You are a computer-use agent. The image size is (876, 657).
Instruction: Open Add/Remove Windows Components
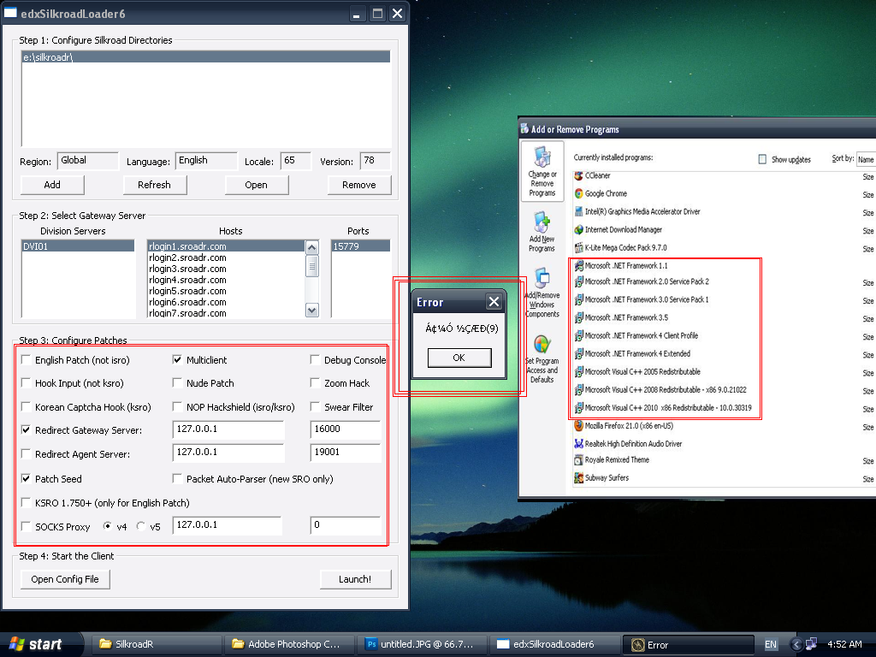coord(542,293)
